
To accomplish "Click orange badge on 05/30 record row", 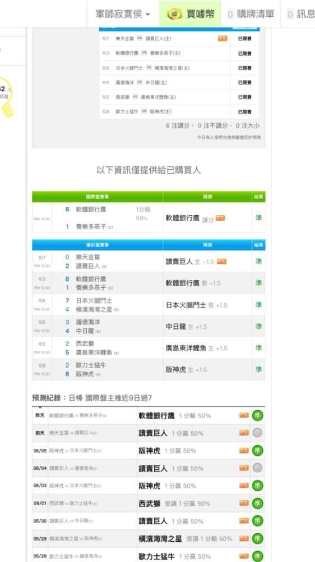I will (244, 521).
